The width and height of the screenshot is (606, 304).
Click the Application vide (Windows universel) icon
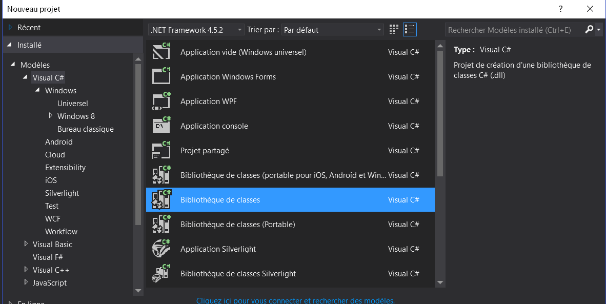161,52
